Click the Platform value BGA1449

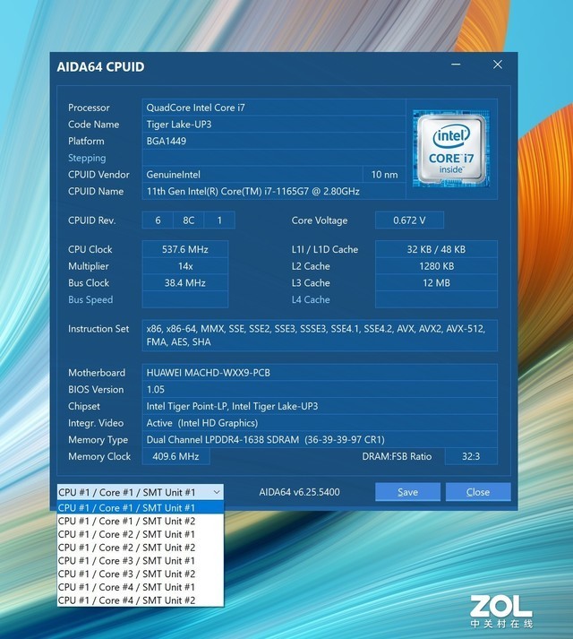274,141
